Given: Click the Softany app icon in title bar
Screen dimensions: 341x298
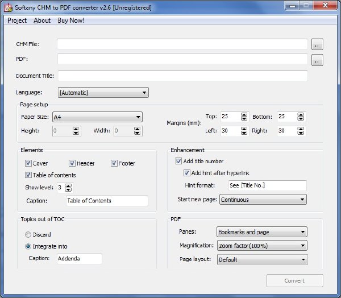Looking at the screenshot, I should [x=9, y=7].
